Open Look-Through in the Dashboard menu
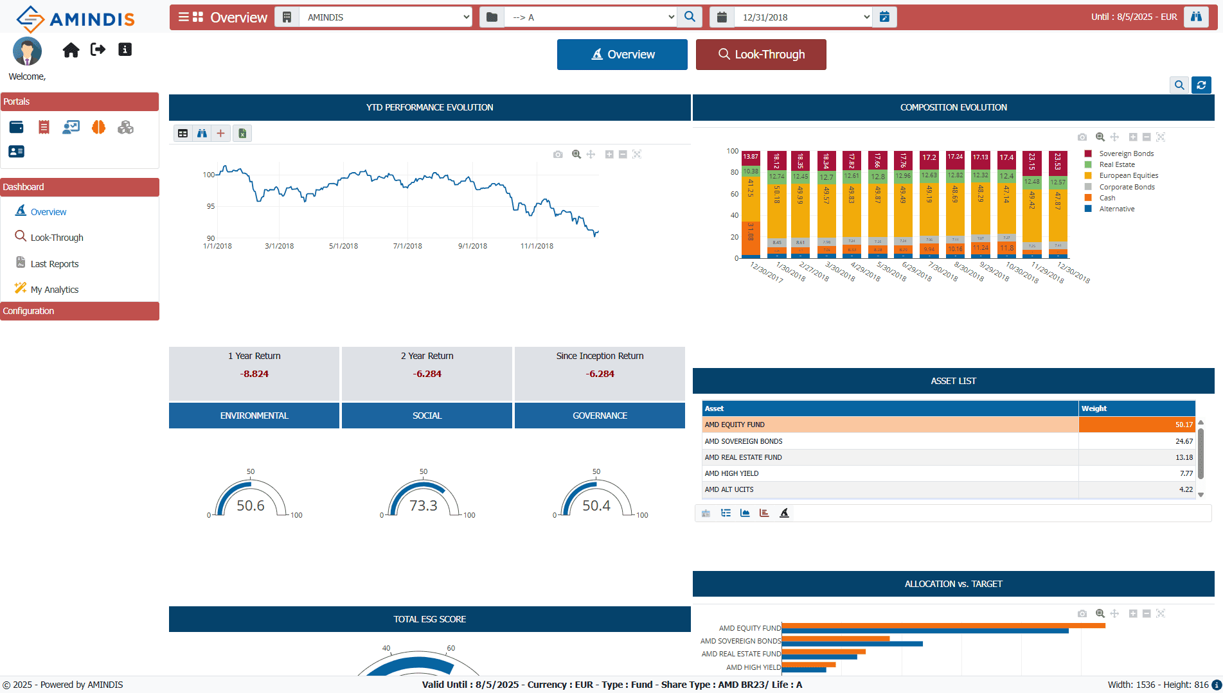Viewport: 1223px width, 693px height. coord(57,238)
